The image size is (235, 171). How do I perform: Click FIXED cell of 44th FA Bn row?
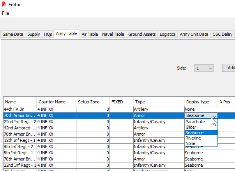pyautogui.click(x=122, y=109)
